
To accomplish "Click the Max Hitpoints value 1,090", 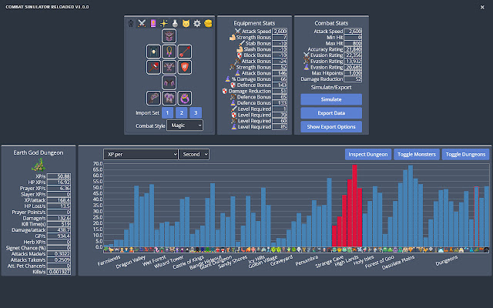I will (353, 73).
